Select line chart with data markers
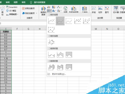This screenshot has height=94, width=125. 77,21
